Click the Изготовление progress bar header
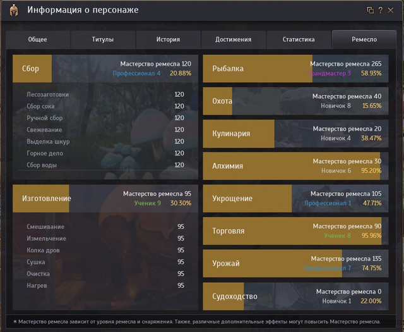This screenshot has height=332, width=404. [105, 199]
